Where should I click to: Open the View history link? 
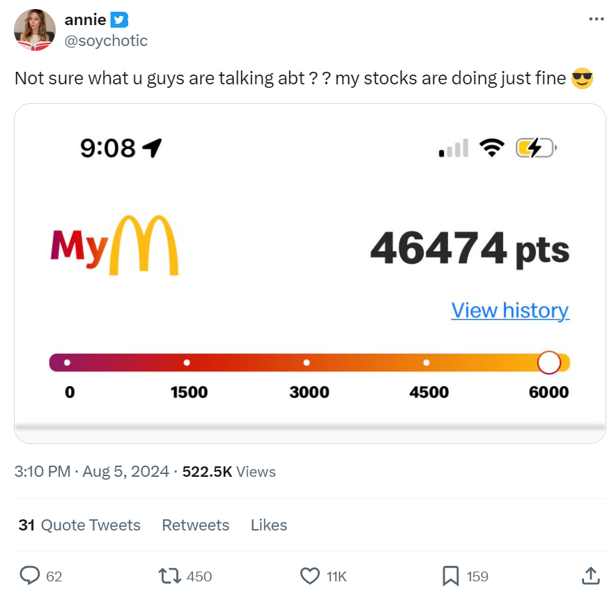(x=510, y=310)
